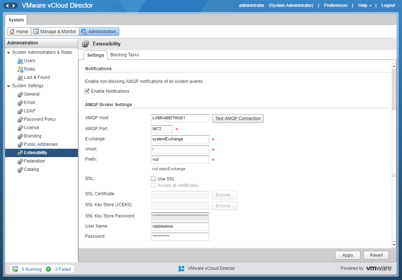Click the Apply button
Image resolution: width=402 pixels, height=280 pixels.
click(x=347, y=255)
